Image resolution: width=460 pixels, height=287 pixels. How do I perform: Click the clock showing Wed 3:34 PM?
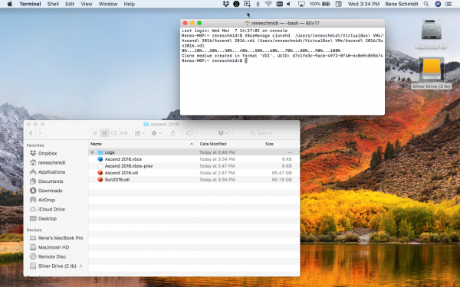coord(363,4)
